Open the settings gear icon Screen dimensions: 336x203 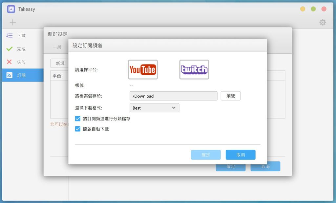coord(323,22)
